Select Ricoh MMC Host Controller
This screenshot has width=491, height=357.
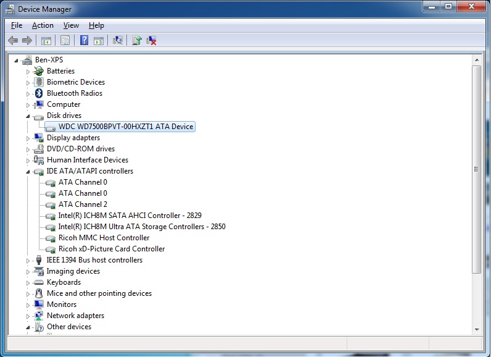tap(104, 238)
